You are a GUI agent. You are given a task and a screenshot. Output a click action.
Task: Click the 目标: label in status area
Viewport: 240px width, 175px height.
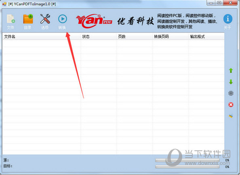8,166
